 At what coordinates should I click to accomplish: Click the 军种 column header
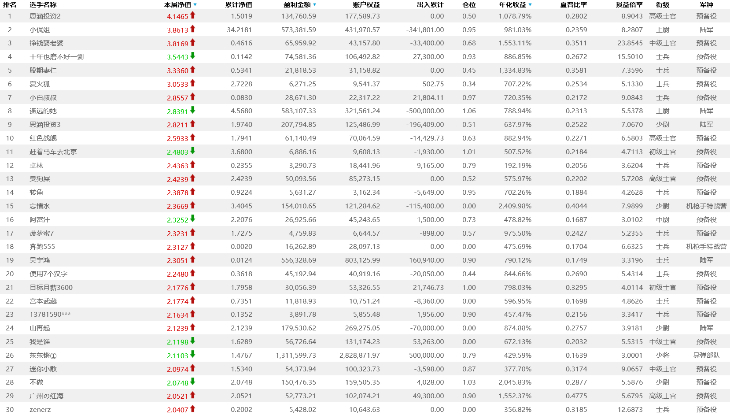707,5
